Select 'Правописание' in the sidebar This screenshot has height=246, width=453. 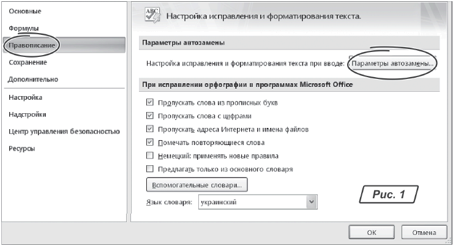coord(29,45)
